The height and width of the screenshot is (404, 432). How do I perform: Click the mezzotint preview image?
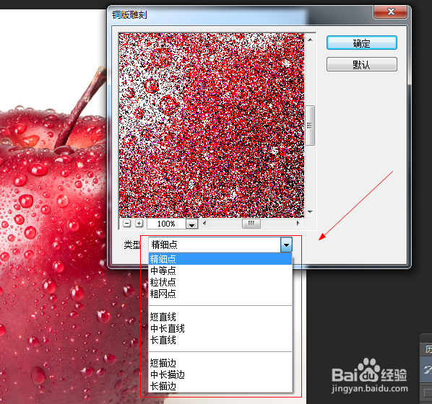212,126
